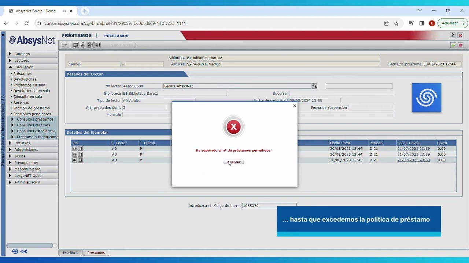Expand the Catálogo menu
This screenshot has width=469, height=263.
tap(33, 54)
